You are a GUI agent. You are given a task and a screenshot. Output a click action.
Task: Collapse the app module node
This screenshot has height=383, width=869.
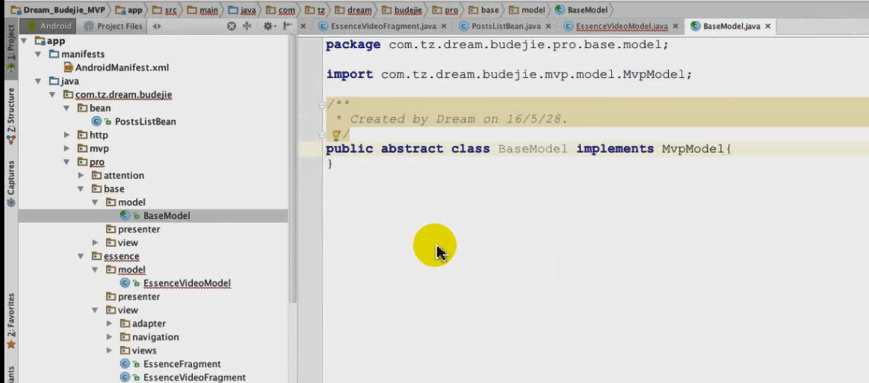point(24,41)
